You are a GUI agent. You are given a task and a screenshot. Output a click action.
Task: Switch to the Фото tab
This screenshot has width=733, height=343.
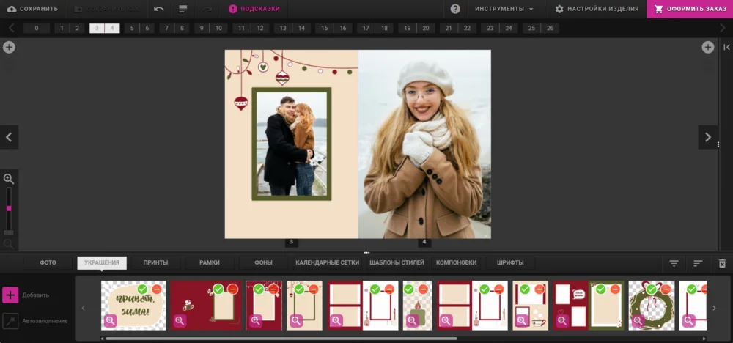[48, 262]
